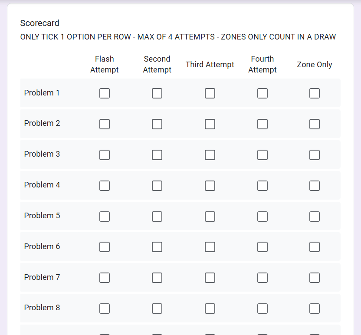Tick Second Attempt for Problem 4
Image resolution: width=361 pixels, height=335 pixels.
click(x=157, y=186)
